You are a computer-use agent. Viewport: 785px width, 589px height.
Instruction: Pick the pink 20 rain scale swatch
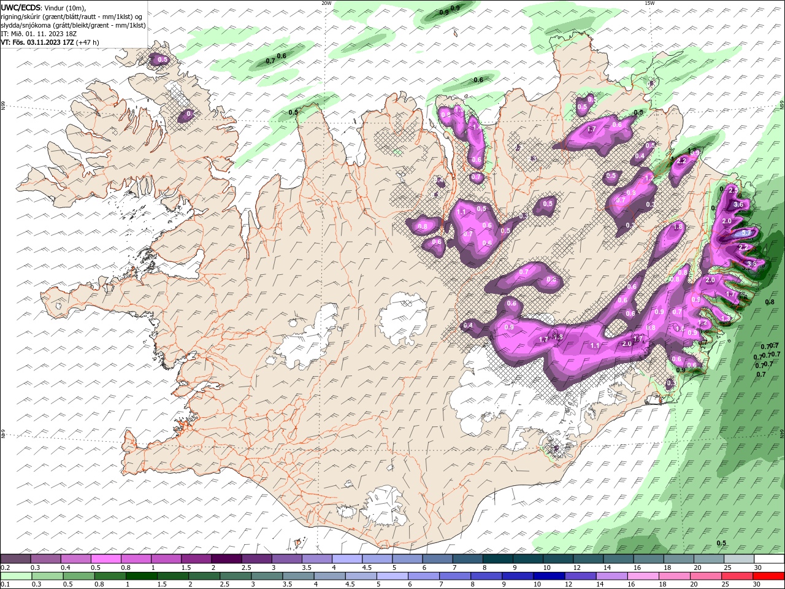coord(706,576)
